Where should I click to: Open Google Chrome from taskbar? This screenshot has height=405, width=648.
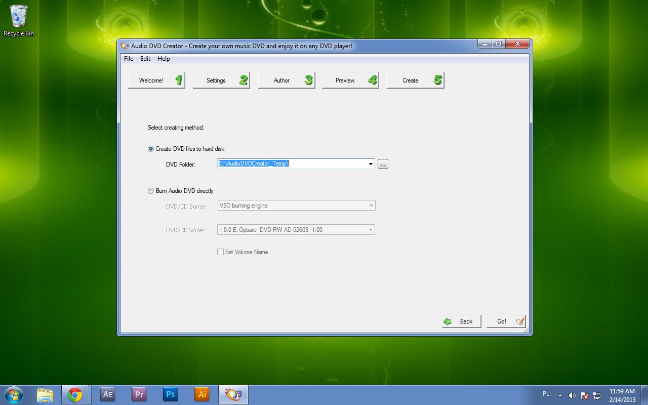pos(75,394)
